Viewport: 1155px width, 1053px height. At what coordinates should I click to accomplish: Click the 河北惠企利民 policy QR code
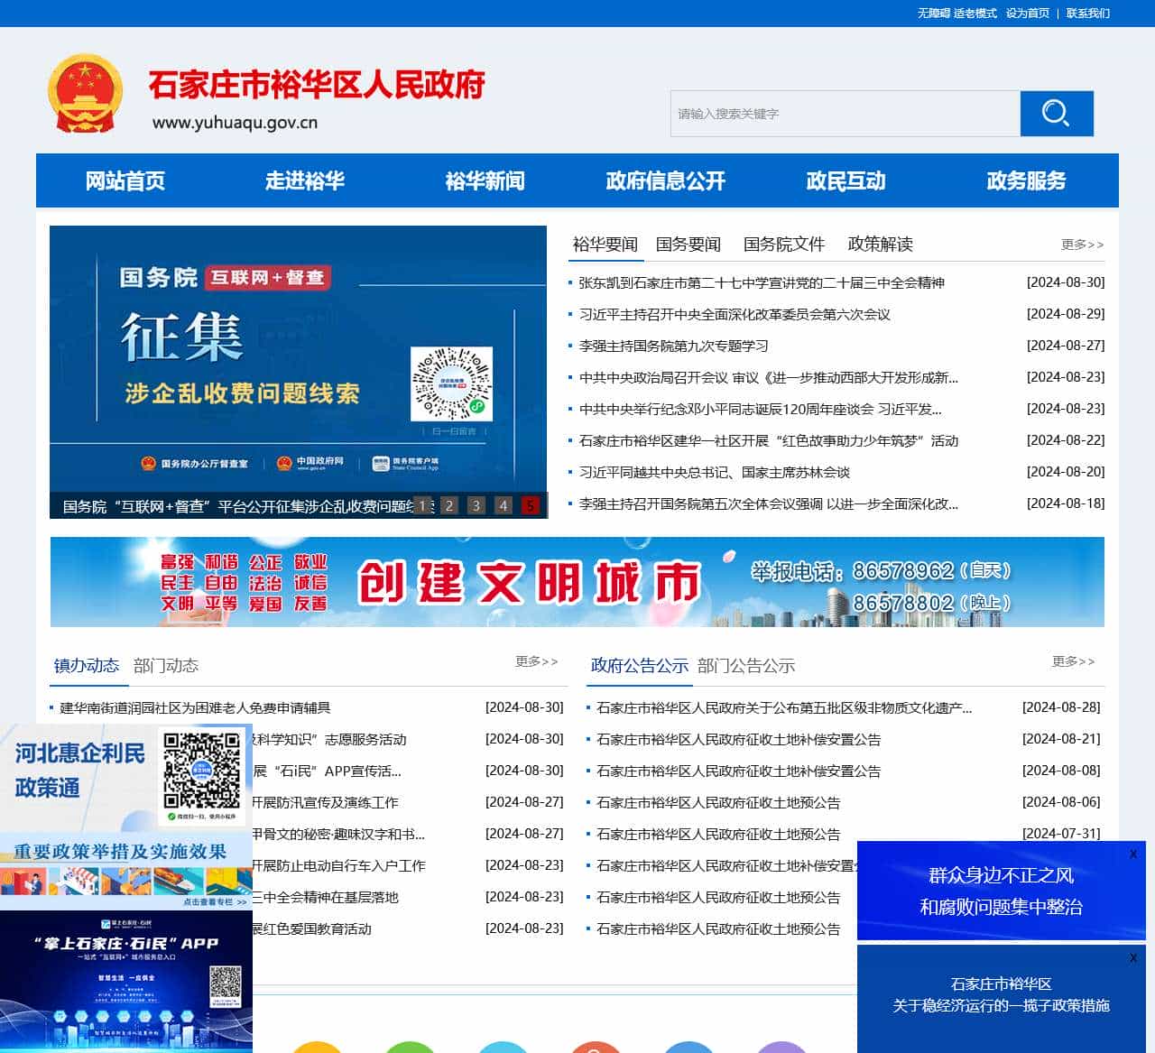pyautogui.click(x=202, y=776)
